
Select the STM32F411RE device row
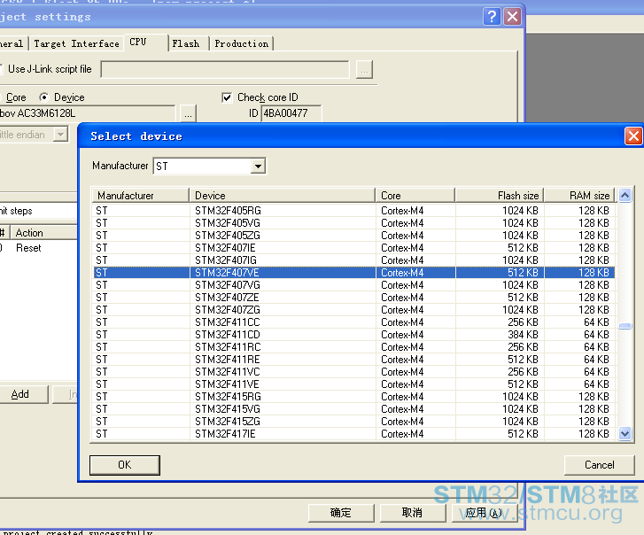(354, 360)
